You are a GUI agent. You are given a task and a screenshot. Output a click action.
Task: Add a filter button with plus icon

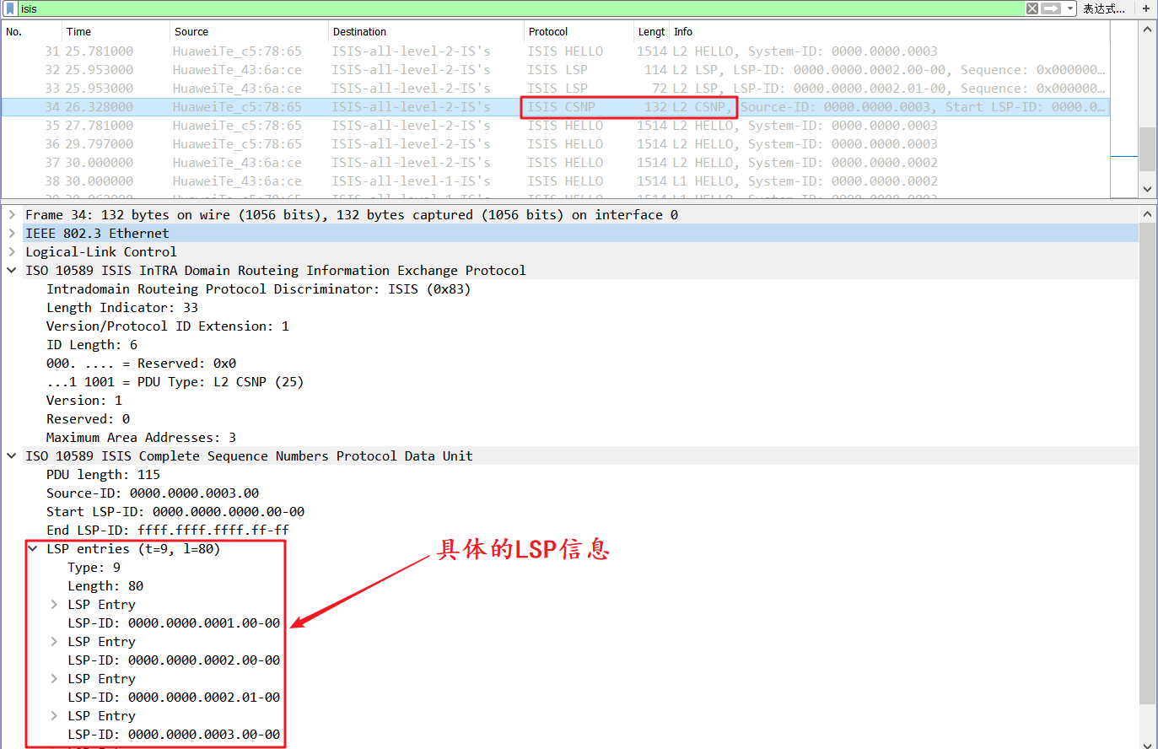(1146, 8)
